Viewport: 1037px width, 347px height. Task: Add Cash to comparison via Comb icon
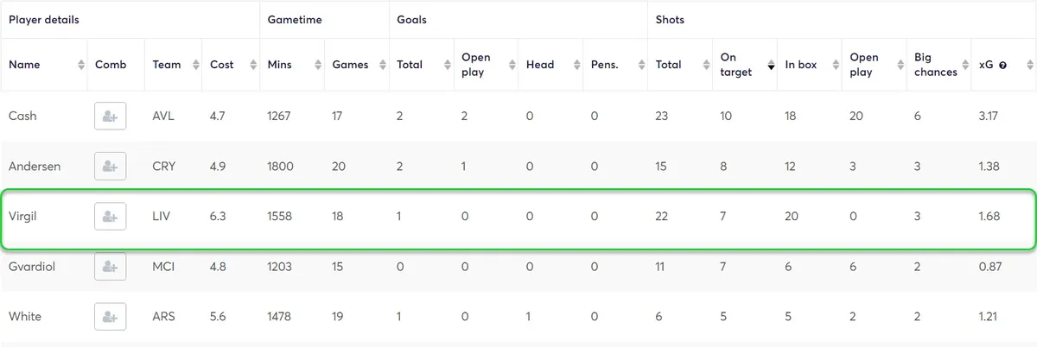(110, 116)
